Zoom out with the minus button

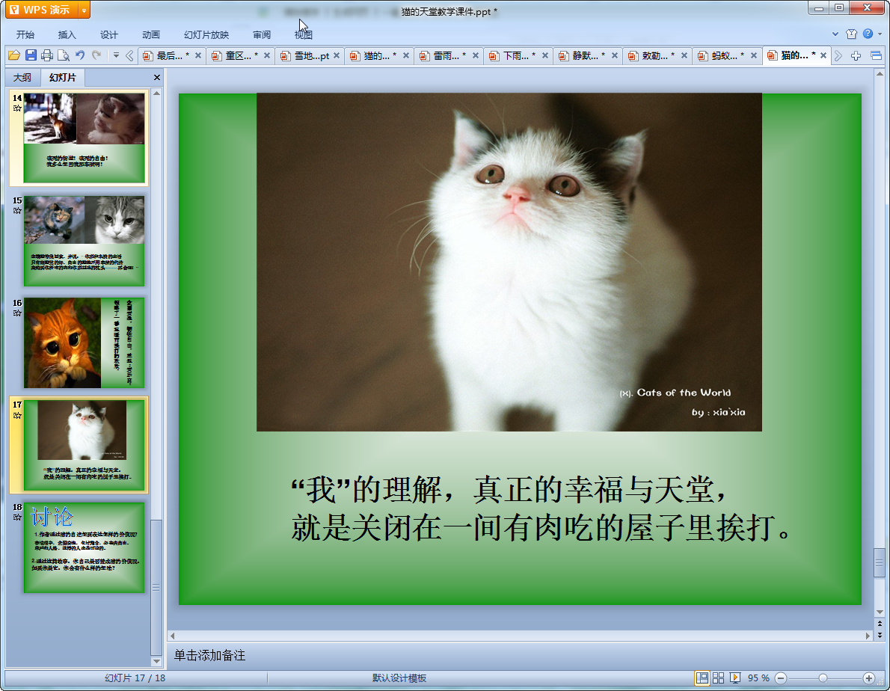point(781,678)
